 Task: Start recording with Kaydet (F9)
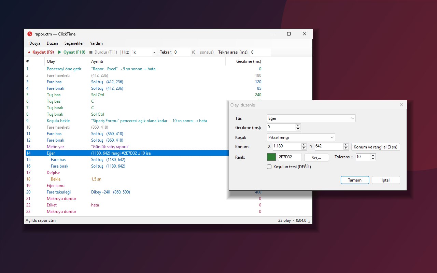tap(41, 52)
